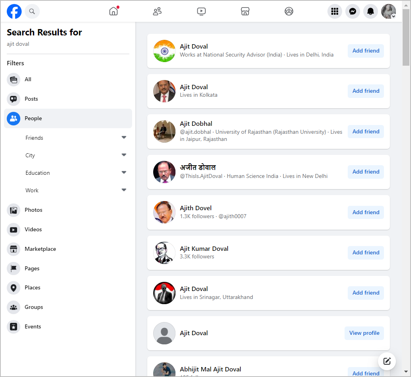Select the Events star icon
Image resolution: width=411 pixels, height=377 pixels.
tap(14, 326)
